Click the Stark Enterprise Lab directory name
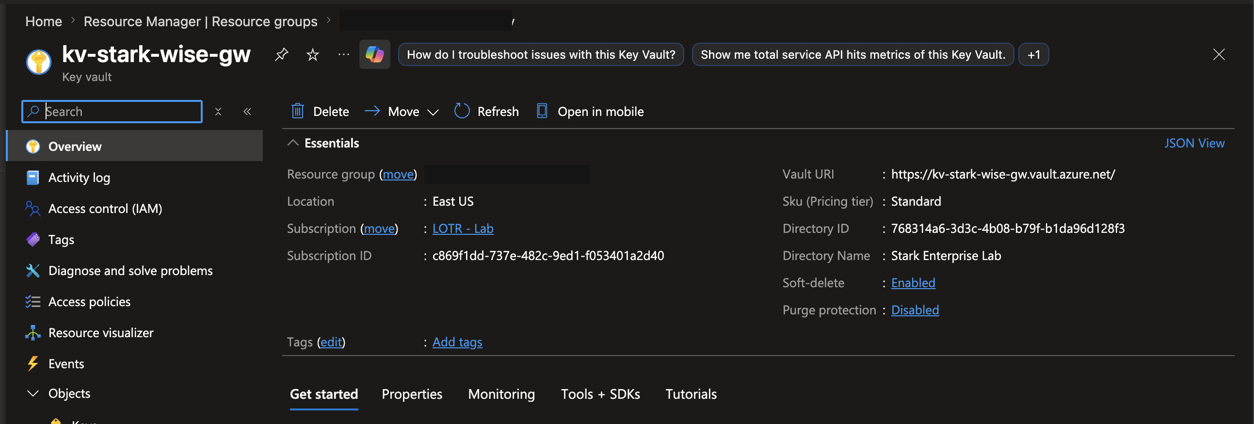The image size is (1254, 424). [946, 256]
